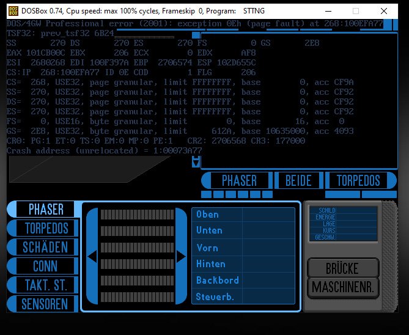
Task: Select the PHASER tab in left menu
Action: (43, 209)
